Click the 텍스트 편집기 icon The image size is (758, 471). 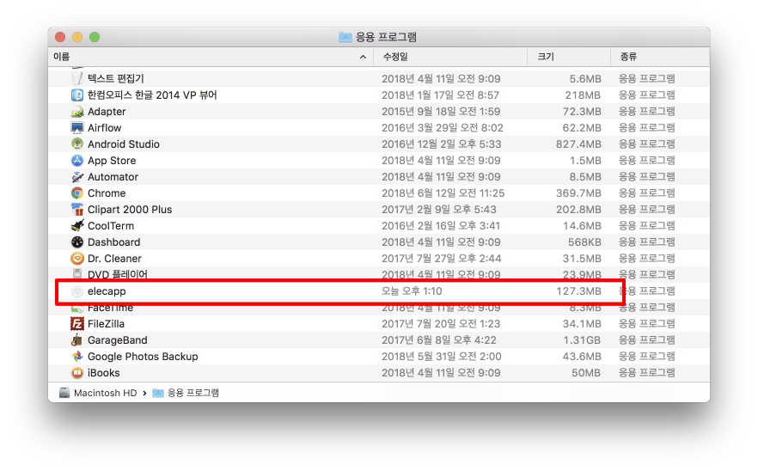pos(77,78)
